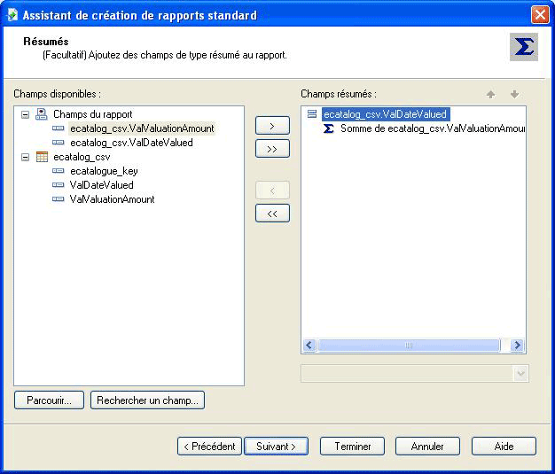Click the Sigma summary icon in header
Viewport: 555px width, 474px height.
[x=524, y=47]
